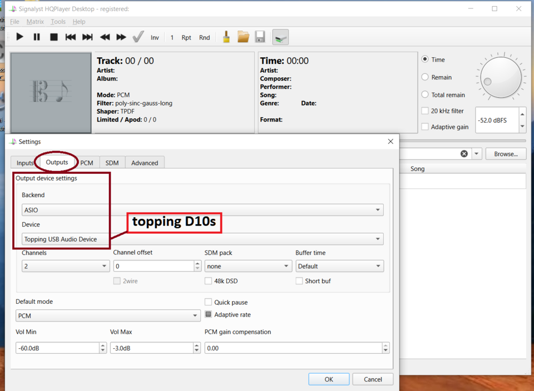Switch to the Advanced tab
Screen dimensions: 534x391
pyautogui.click(x=145, y=163)
